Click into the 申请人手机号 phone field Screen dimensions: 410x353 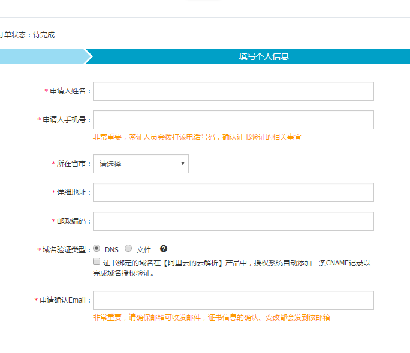pyautogui.click(x=233, y=120)
